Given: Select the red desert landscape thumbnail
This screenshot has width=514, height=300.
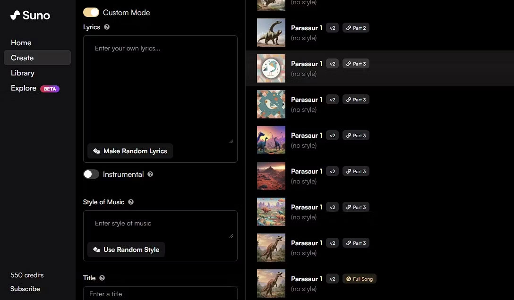Looking at the screenshot, I should [x=271, y=176].
